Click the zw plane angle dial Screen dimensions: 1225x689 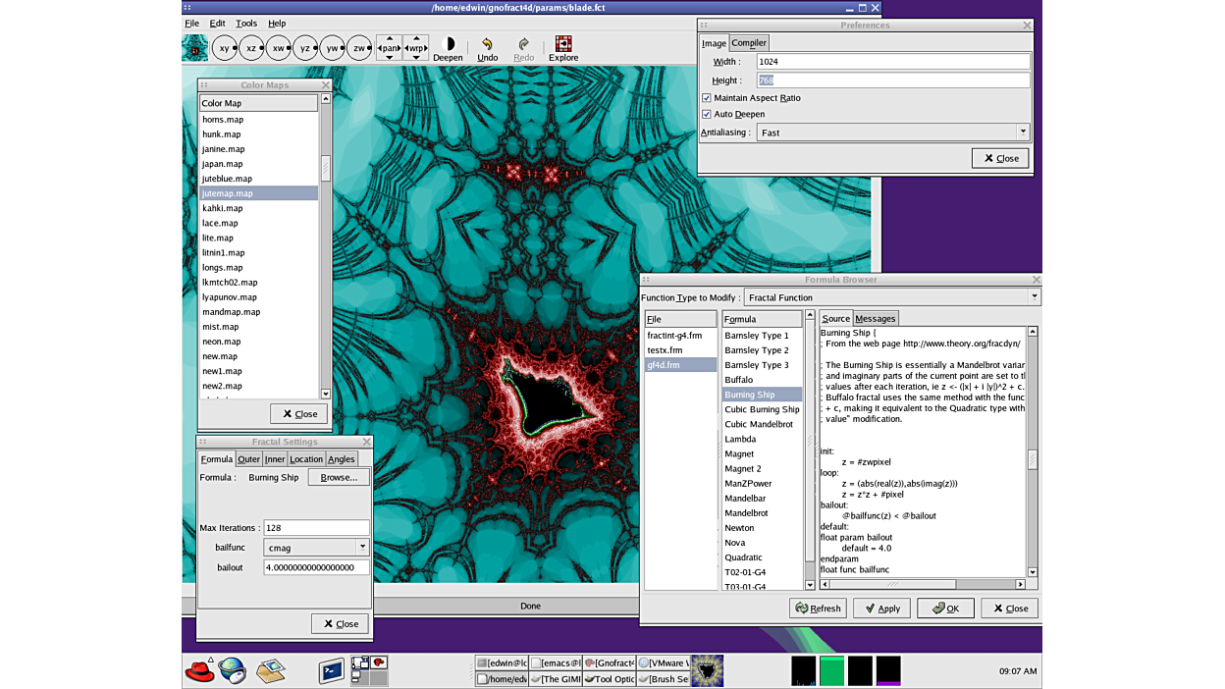pyautogui.click(x=359, y=48)
